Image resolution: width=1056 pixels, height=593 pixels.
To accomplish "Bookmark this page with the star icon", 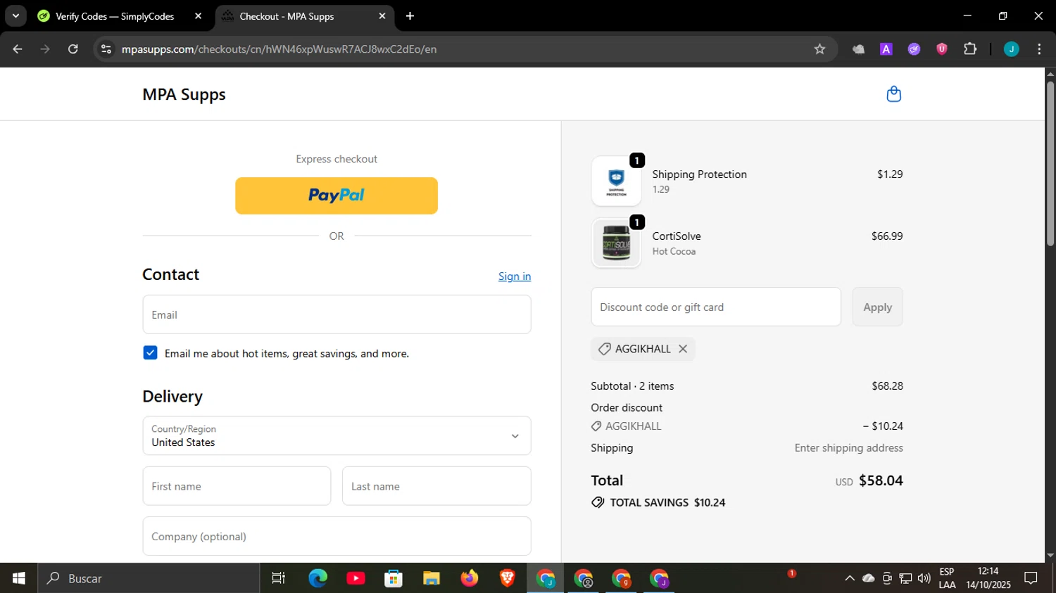I will click(819, 49).
